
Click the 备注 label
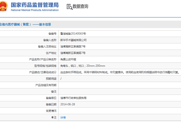pos(54,92)
